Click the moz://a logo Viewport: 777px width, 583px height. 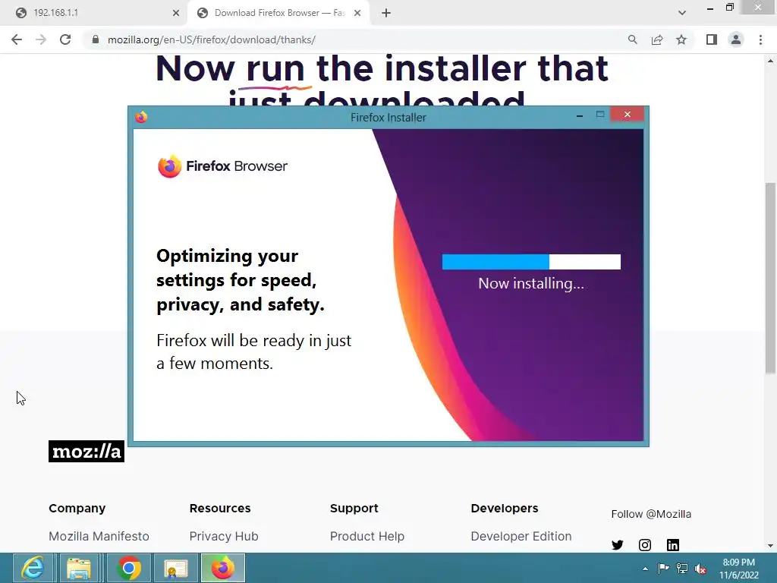click(87, 451)
